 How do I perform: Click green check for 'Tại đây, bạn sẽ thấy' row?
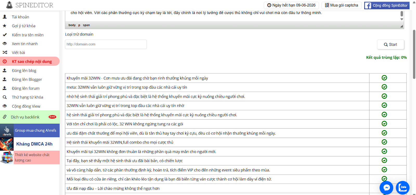click(x=384, y=161)
